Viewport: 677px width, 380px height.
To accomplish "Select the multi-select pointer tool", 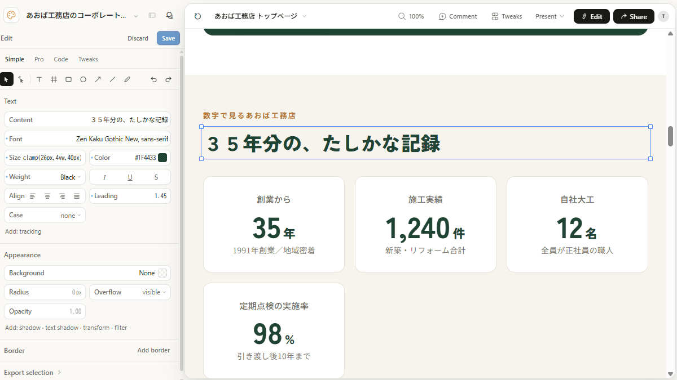I will coord(21,79).
